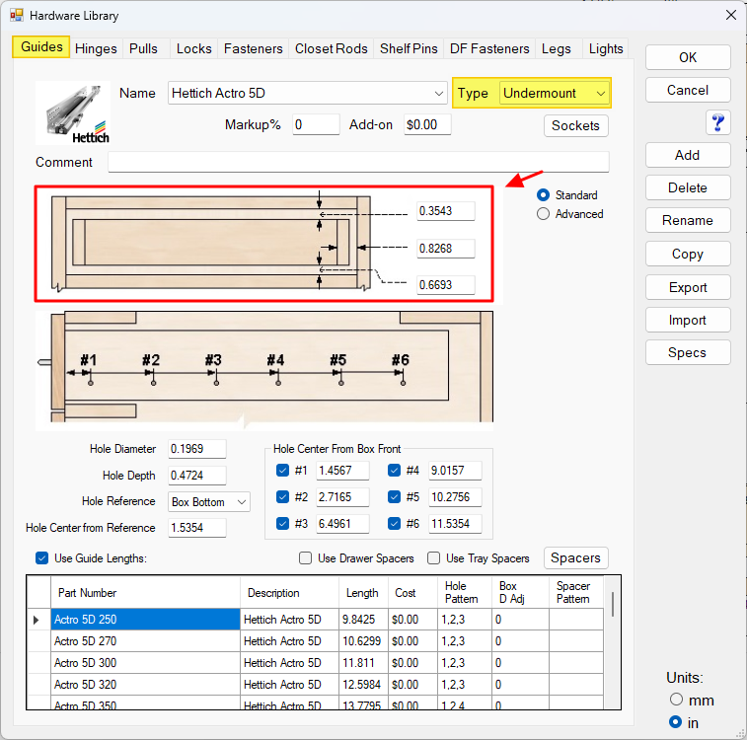Screen dimensions: 747x740
Task: Enable the Use Drawer Spacers checkbox
Action: coord(306,558)
